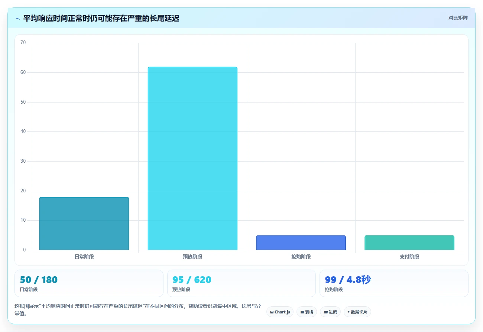The image size is (483, 332).
Task: Click the 日常阶段 x-axis label
Action: (x=84, y=257)
